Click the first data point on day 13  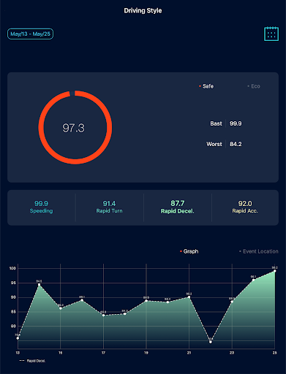pyautogui.click(x=18, y=338)
